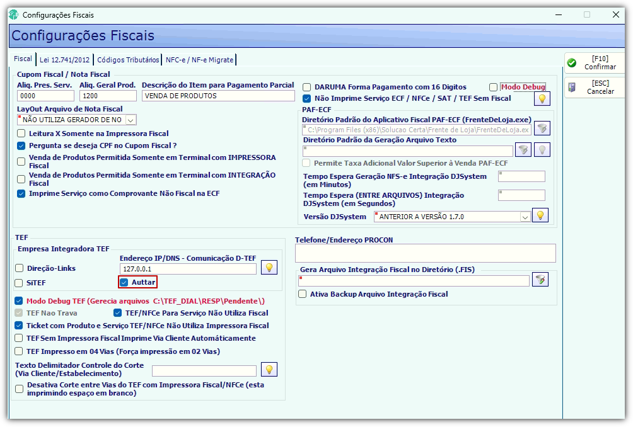Click the Aliq. Geral Prod. field
Screen dimensions: 633x427
(108, 96)
